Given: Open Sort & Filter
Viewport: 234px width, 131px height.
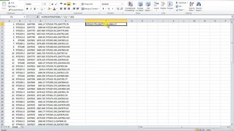Looking at the screenshot, I should [x=192, y=7].
